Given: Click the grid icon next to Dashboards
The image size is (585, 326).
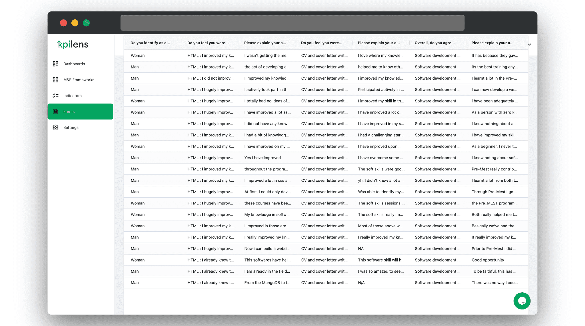Looking at the screenshot, I should (x=55, y=64).
